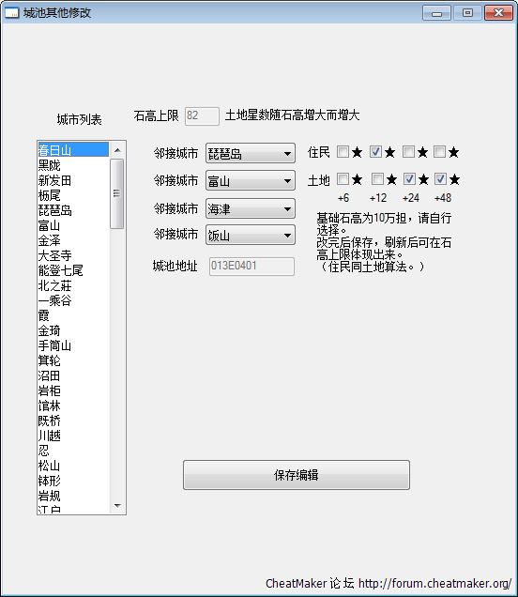The image size is (518, 597).
Task: Open the 琵琶岛 adjacent city dropdown
Action: (250, 153)
